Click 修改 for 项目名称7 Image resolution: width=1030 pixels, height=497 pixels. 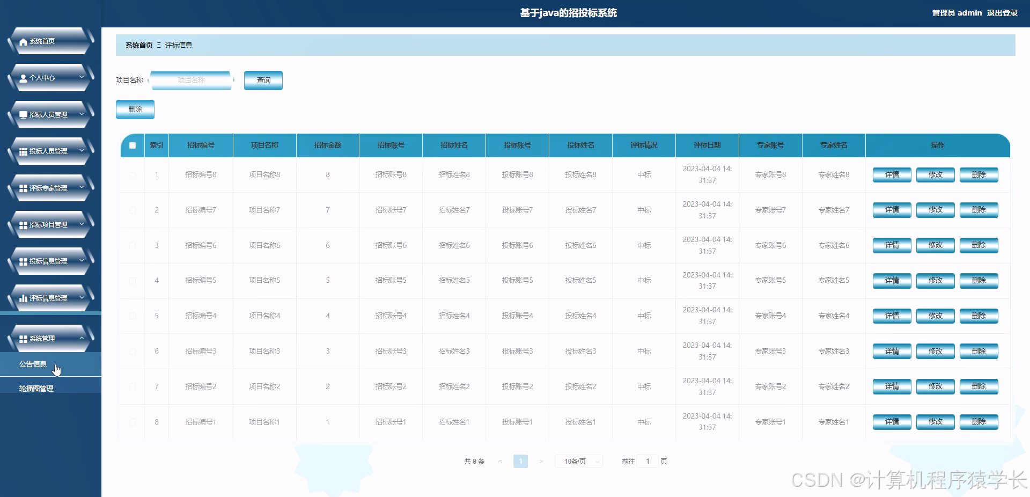click(x=935, y=210)
